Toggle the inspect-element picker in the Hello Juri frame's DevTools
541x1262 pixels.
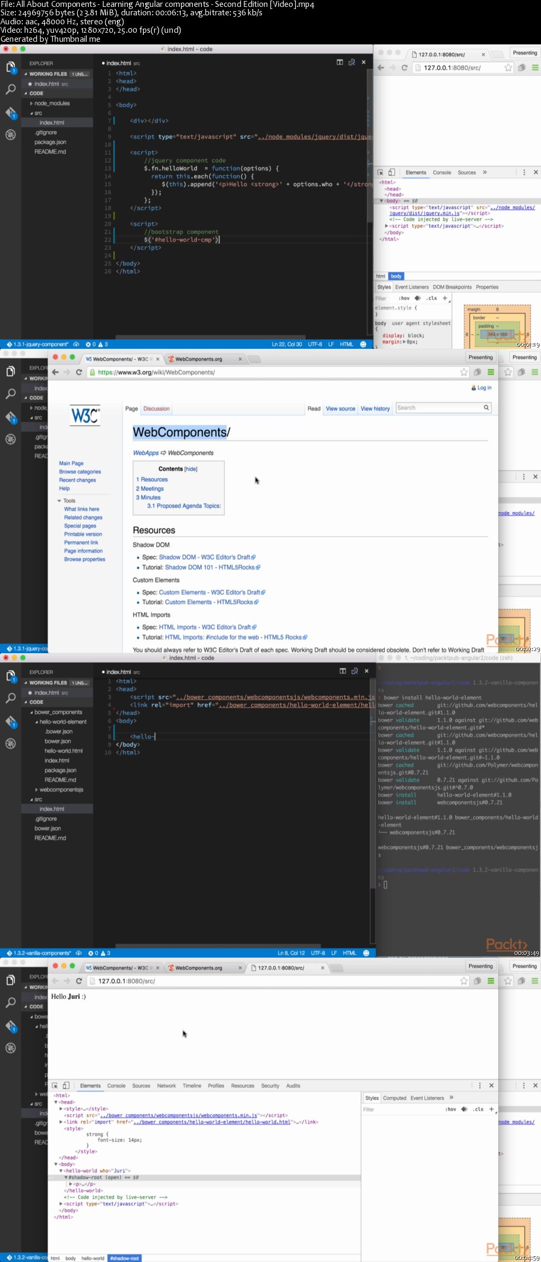[x=54, y=1085]
